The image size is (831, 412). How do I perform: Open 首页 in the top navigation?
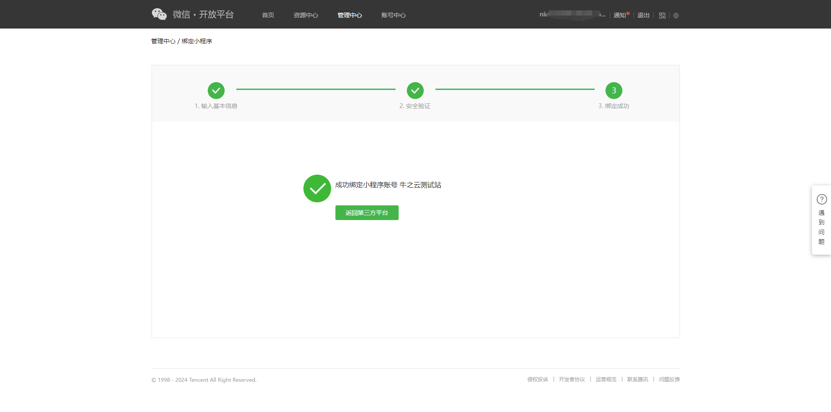tap(268, 15)
